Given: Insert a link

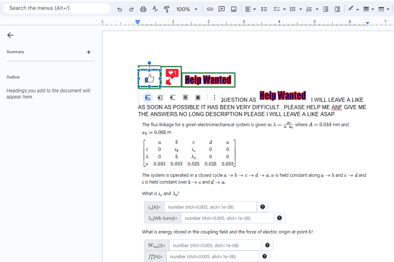Looking at the screenshot, I should click(x=209, y=9).
